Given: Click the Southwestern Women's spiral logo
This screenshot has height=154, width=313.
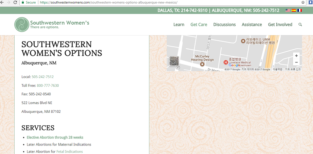Looking at the screenshot, I should click(x=22, y=24).
